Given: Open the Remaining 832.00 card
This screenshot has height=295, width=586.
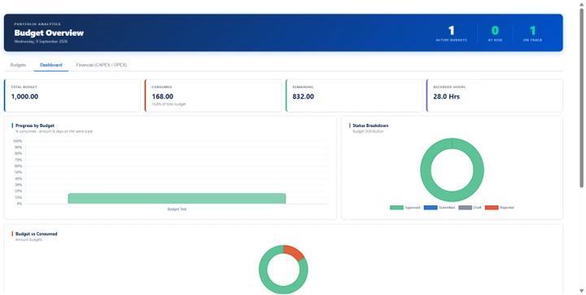Looking at the screenshot, I should (354, 95).
